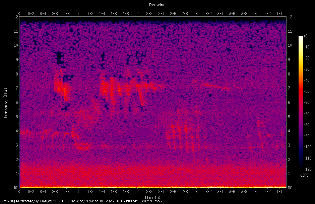
Task: Select the -80 color scale label
Action: coord(306,125)
